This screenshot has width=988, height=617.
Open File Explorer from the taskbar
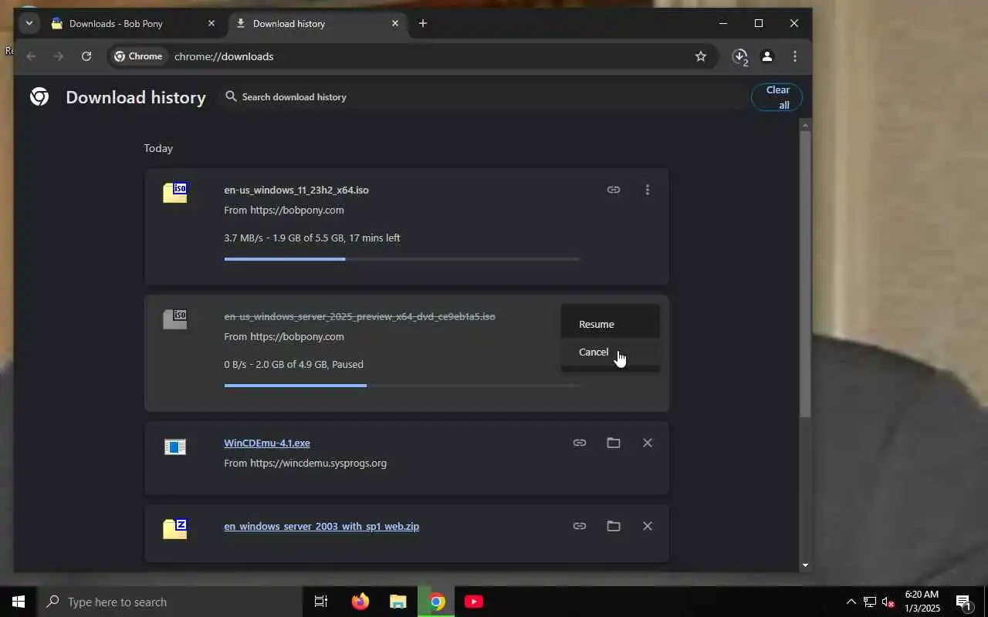(398, 602)
